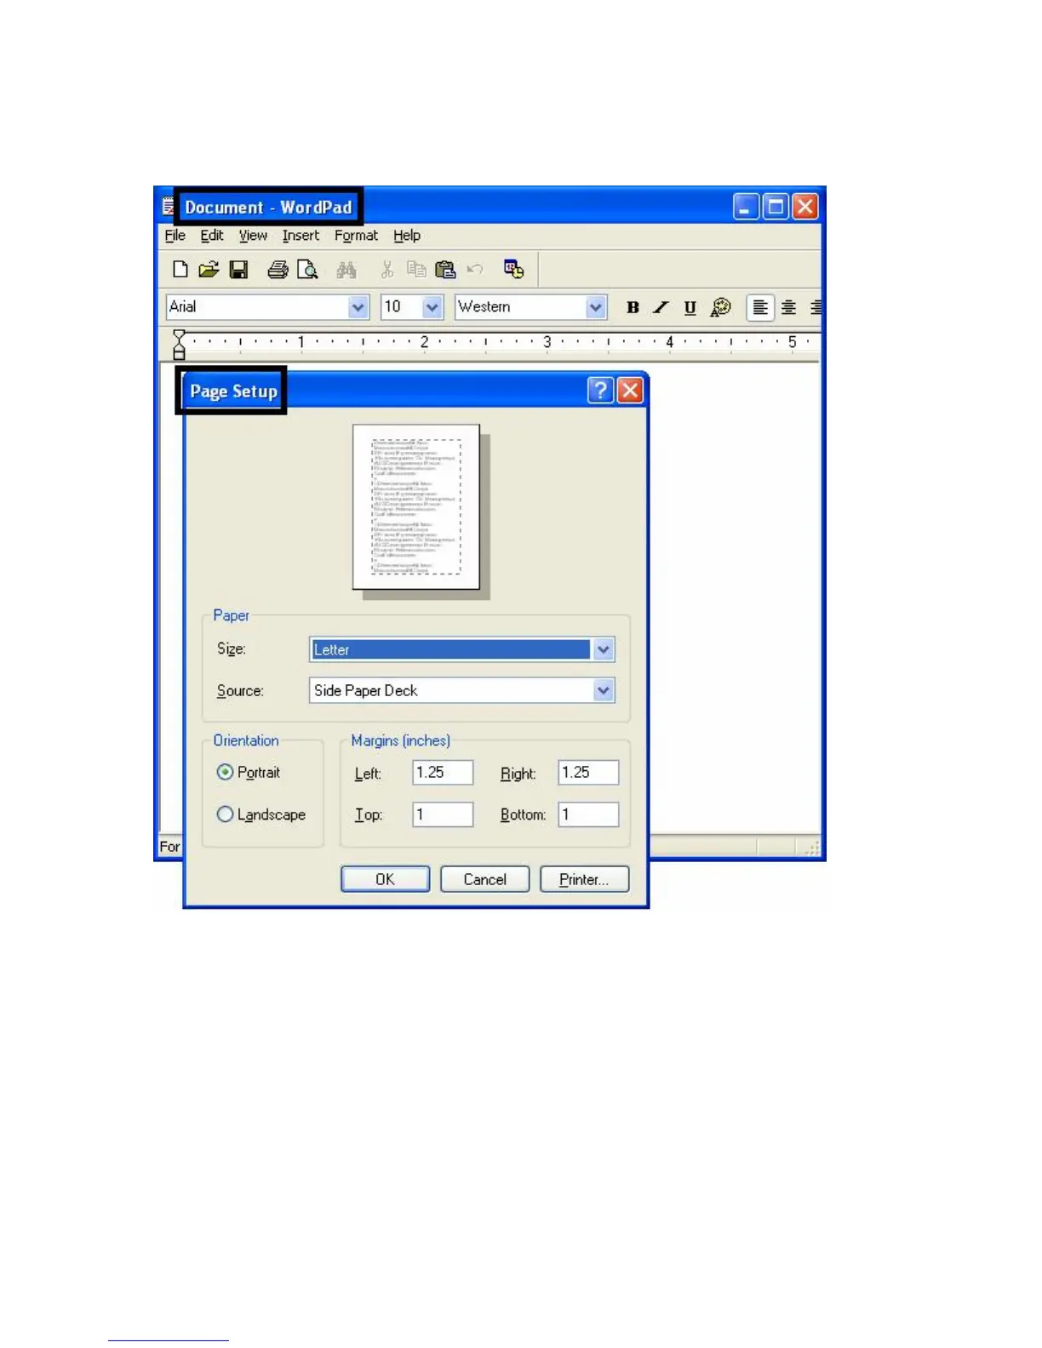Click OK in Page Setup dialog
The image size is (1042, 1348).
(x=385, y=879)
